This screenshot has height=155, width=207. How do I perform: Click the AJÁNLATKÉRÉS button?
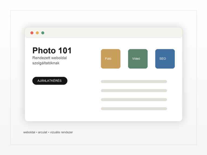coord(50,81)
